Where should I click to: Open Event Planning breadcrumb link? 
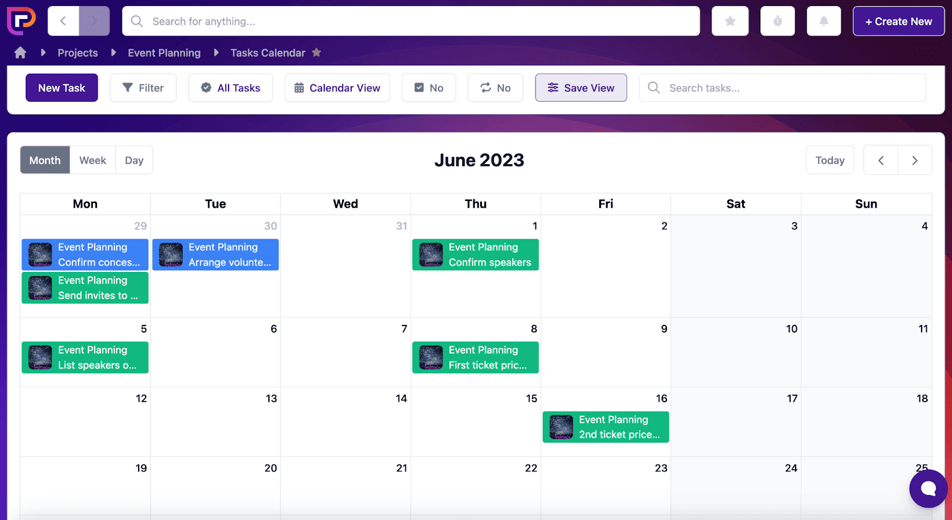pos(164,53)
